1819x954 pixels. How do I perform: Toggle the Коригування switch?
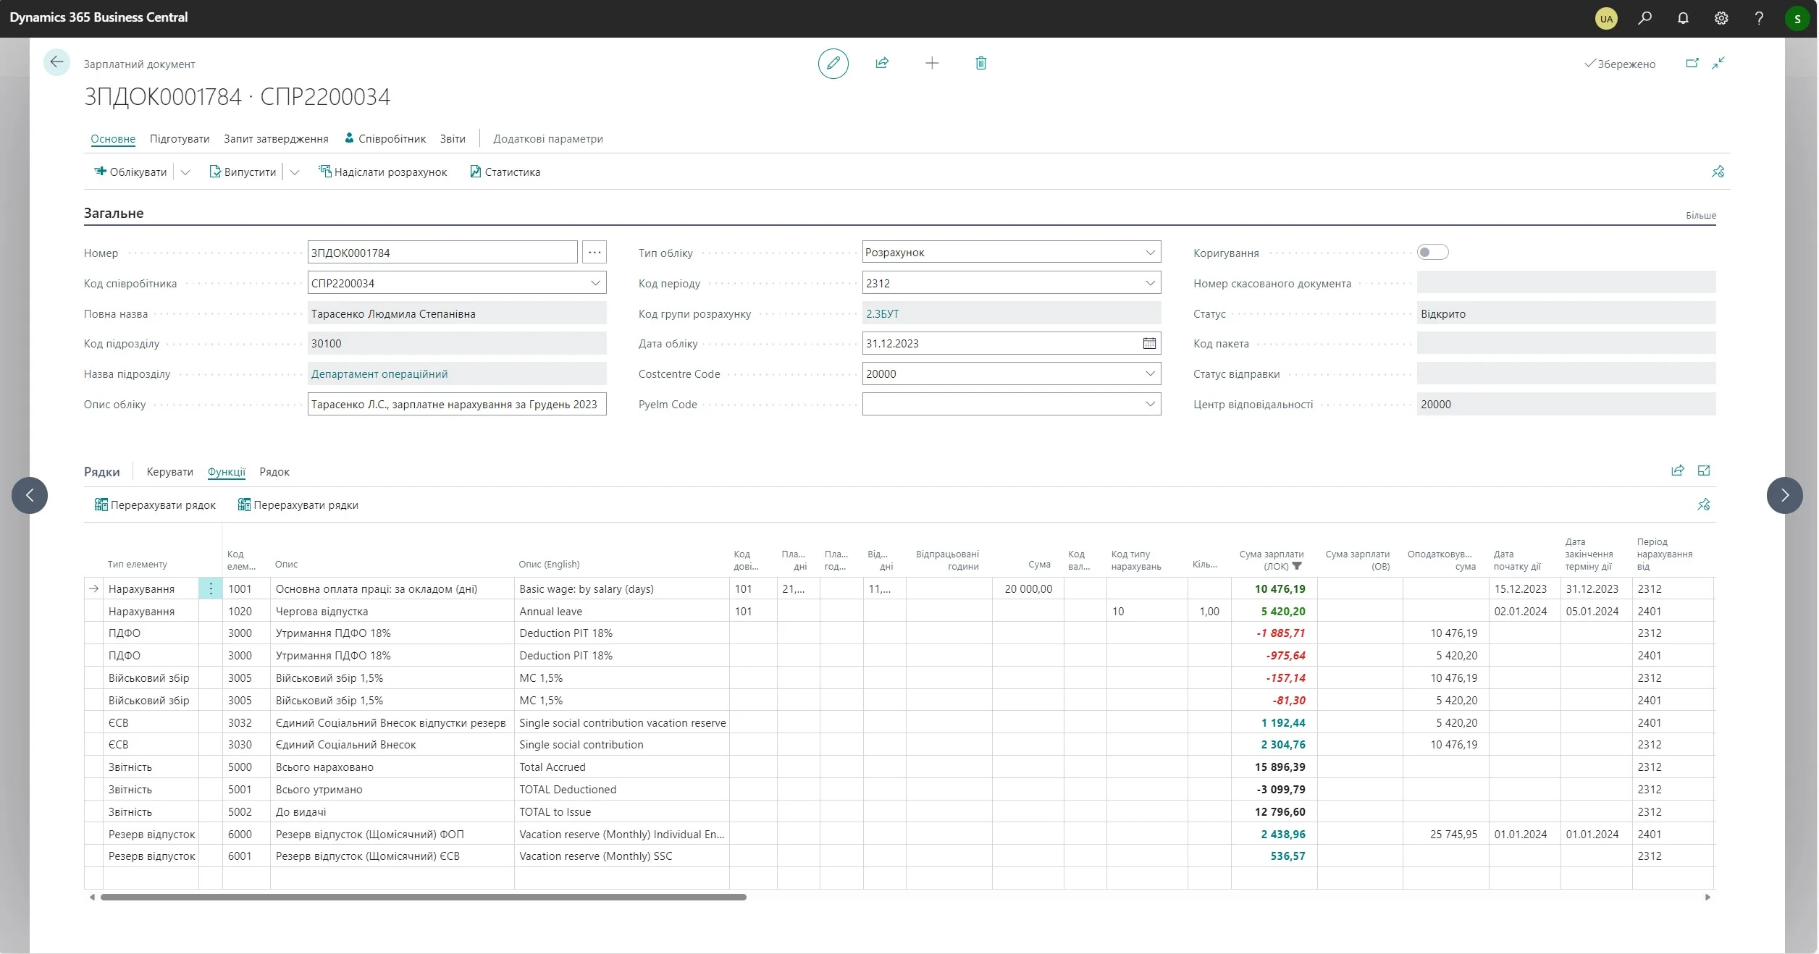pos(1432,253)
